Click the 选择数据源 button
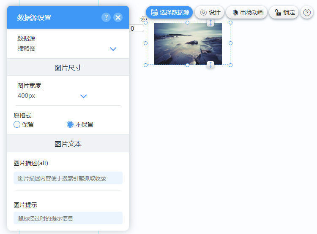Image resolution: width=317 pixels, height=234 pixels. click(x=169, y=12)
